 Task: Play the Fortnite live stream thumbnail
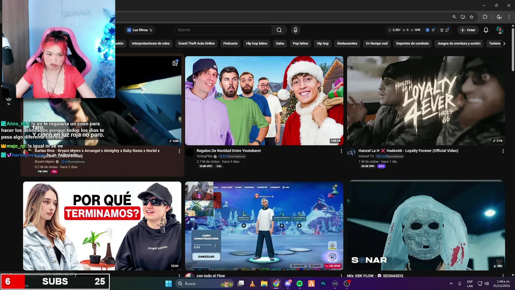point(264,226)
